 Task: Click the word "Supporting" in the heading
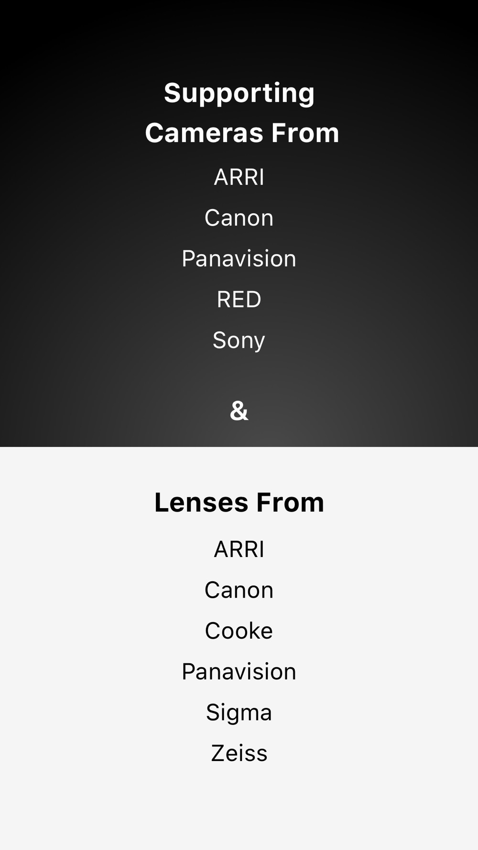239,93
